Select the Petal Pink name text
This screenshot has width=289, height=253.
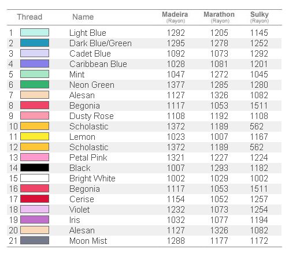coord(88,158)
